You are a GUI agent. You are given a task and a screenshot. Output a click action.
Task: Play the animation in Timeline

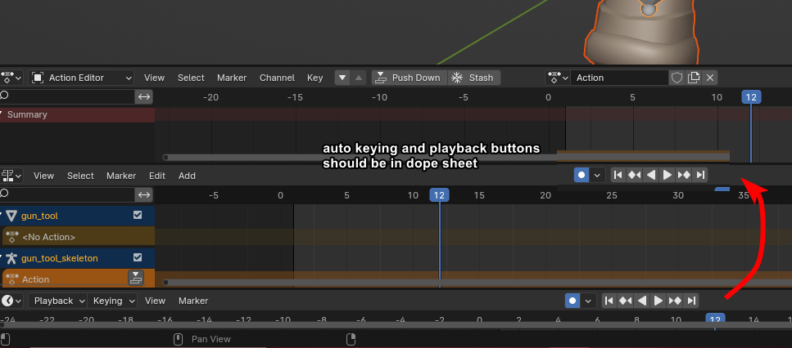658,301
